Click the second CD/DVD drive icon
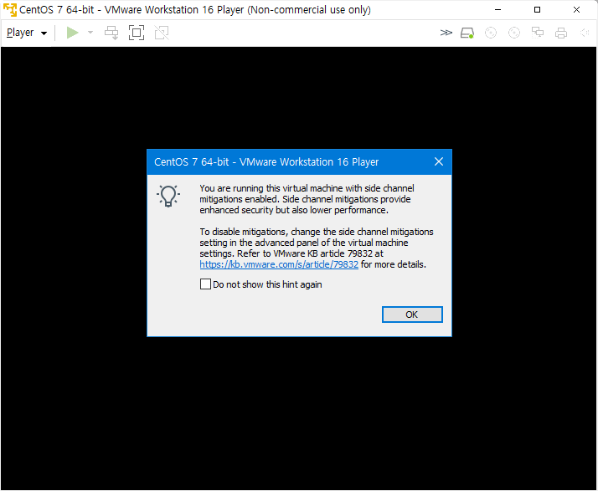The width and height of the screenshot is (598, 491). pyautogui.click(x=514, y=33)
